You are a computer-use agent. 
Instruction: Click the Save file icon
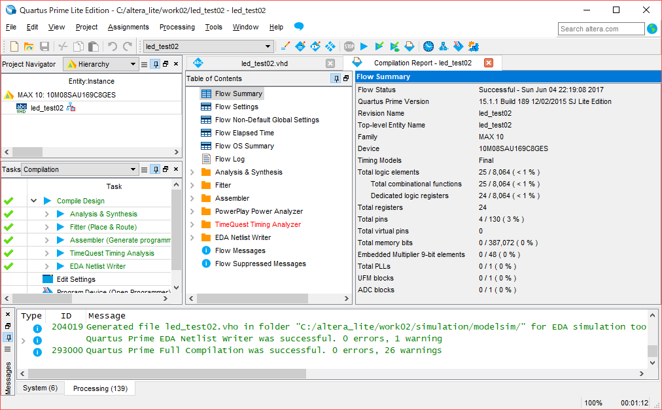tap(44, 46)
